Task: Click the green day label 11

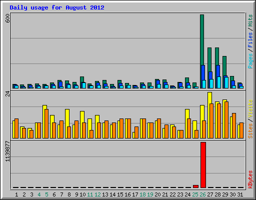Action: tap(90, 194)
